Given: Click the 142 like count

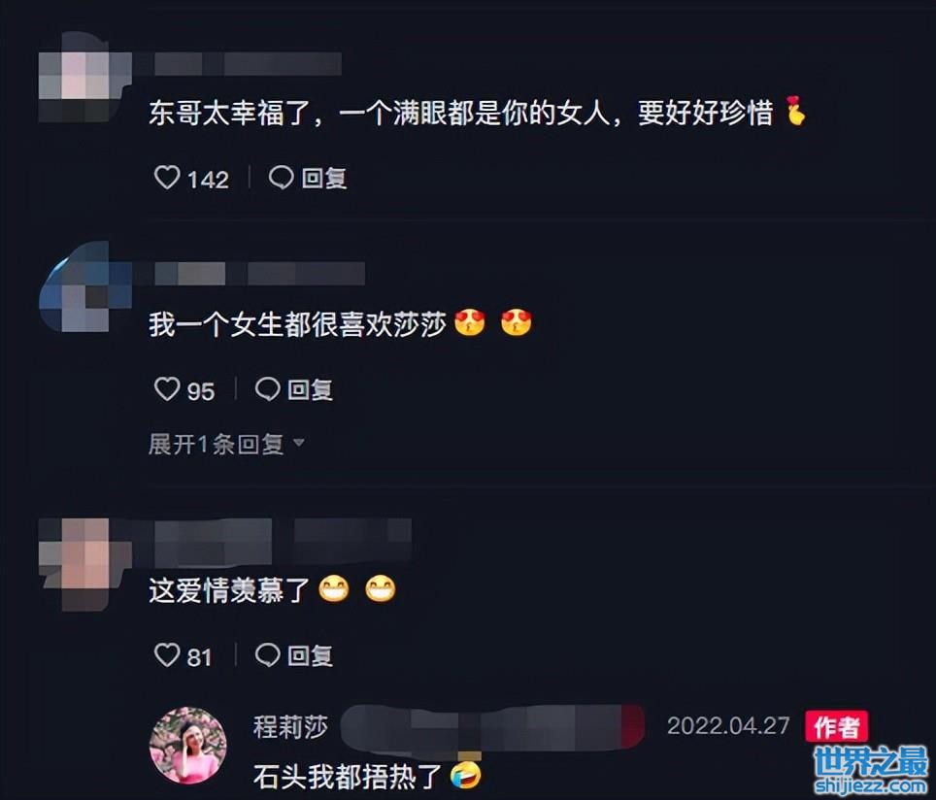Looking at the screenshot, I should click(x=209, y=179).
